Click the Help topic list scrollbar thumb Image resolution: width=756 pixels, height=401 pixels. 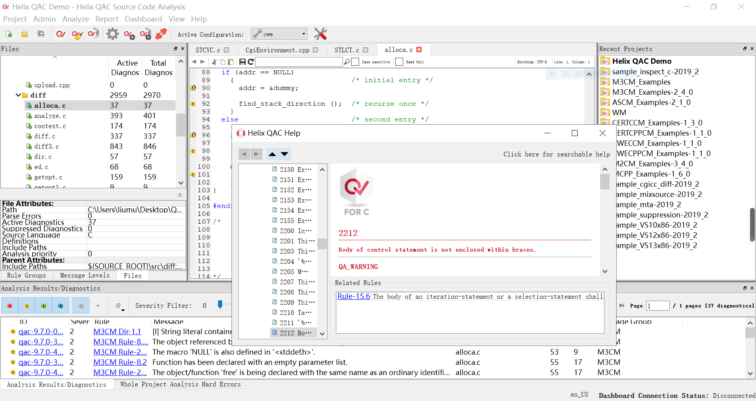pyautogui.click(x=322, y=244)
